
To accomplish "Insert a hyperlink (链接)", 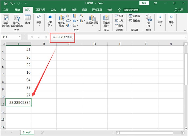I will click(149, 21).
